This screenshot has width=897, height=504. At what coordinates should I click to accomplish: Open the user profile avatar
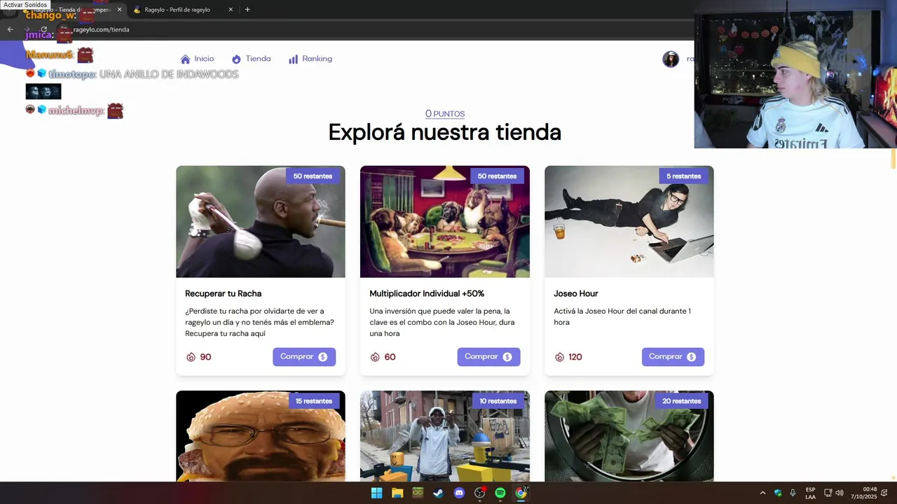point(671,59)
